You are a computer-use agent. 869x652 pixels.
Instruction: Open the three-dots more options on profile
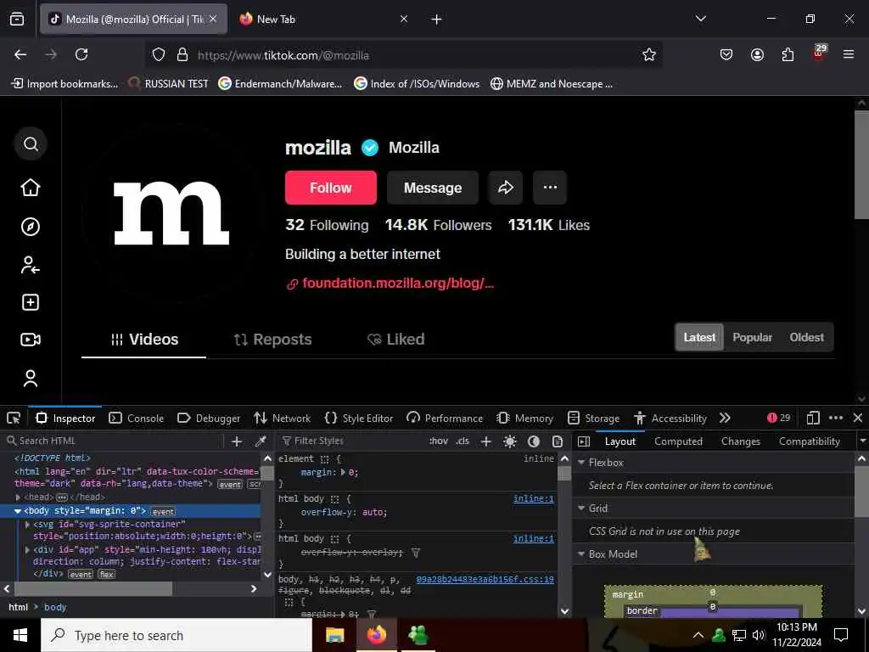tap(550, 188)
